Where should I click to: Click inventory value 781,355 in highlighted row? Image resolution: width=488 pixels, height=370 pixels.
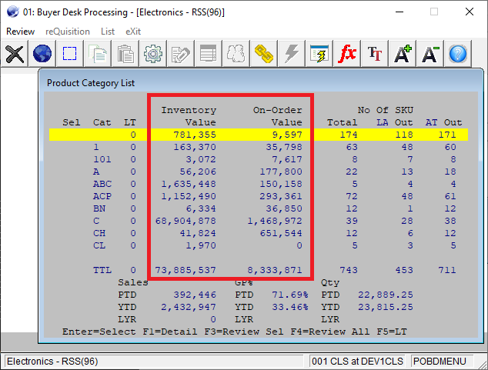[x=195, y=135]
